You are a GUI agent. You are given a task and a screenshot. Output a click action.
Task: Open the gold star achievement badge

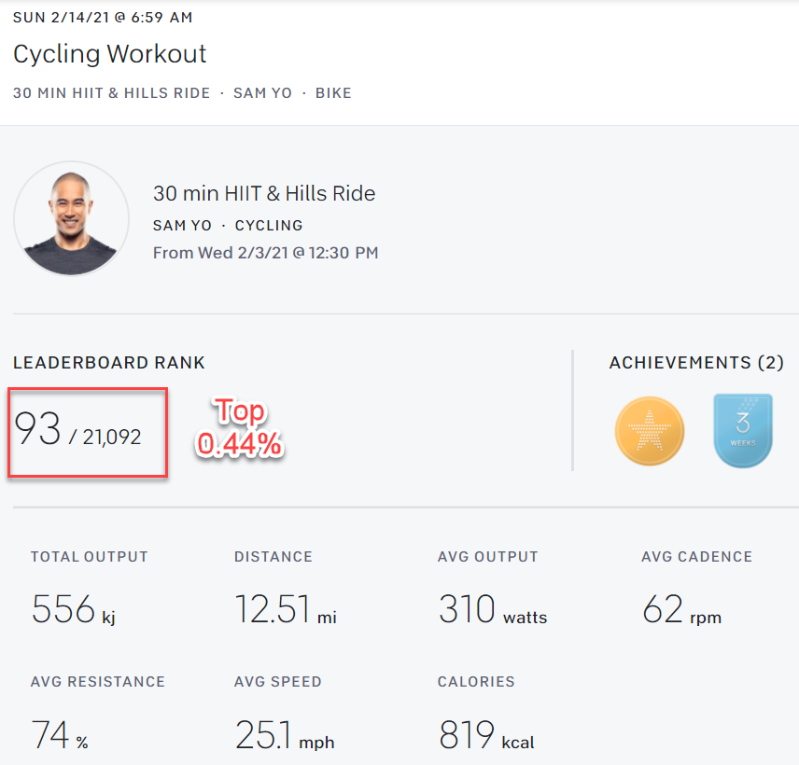click(649, 430)
